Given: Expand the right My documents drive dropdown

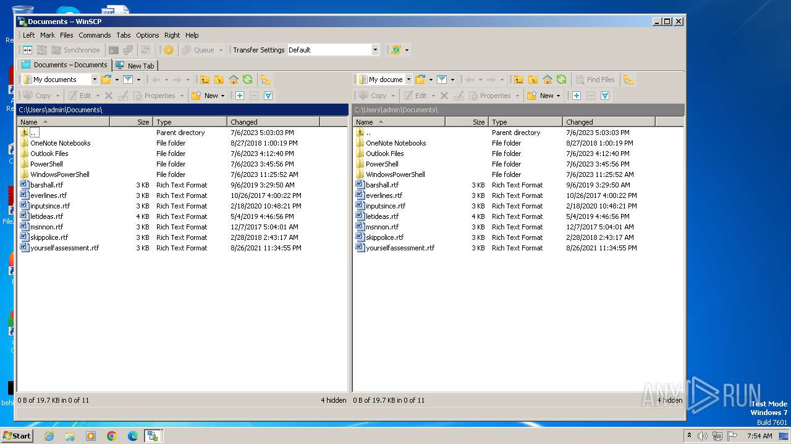Looking at the screenshot, I should point(408,80).
